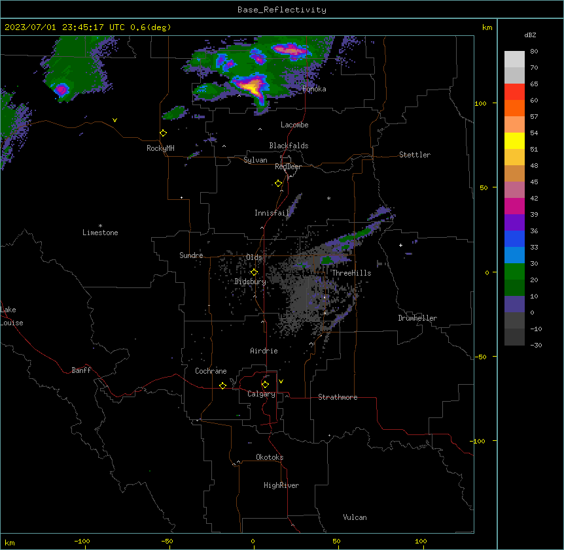Click the blue 36 dBZ legend swatch
Image resolution: width=564 pixels, height=550 pixels.
click(514, 239)
